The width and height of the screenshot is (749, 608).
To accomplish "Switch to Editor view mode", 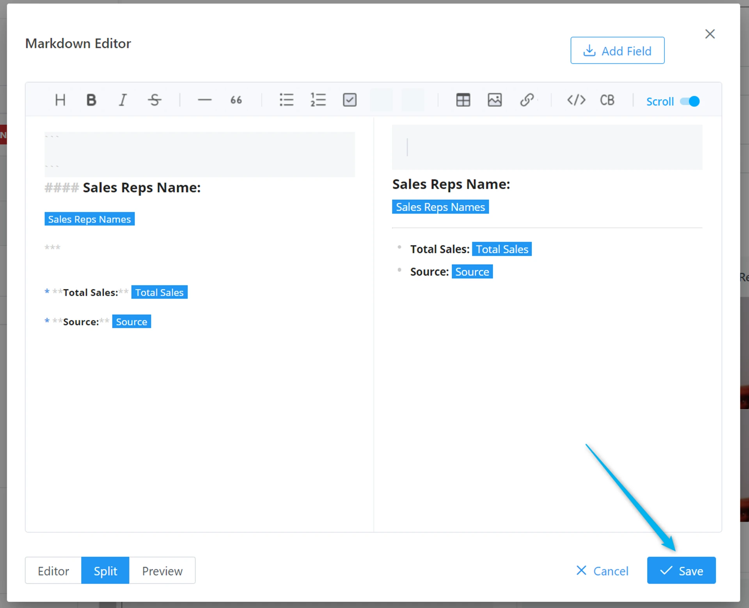I will (53, 571).
